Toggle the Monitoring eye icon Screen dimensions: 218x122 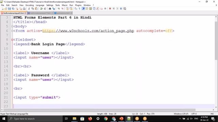pyautogui.click(x=105, y=8)
